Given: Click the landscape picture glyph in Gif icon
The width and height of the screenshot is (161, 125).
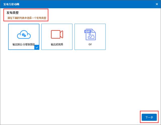Looking at the screenshot, I should pyautogui.click(x=91, y=37).
